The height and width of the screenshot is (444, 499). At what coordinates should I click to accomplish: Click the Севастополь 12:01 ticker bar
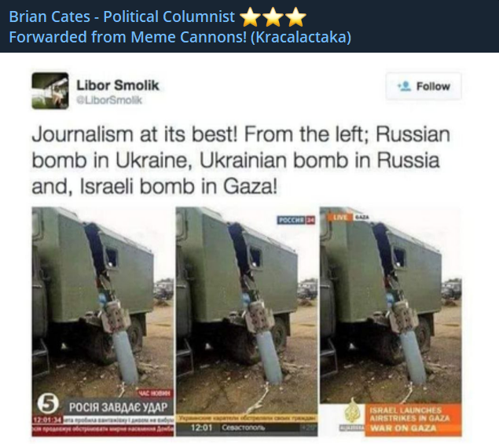[247, 427]
